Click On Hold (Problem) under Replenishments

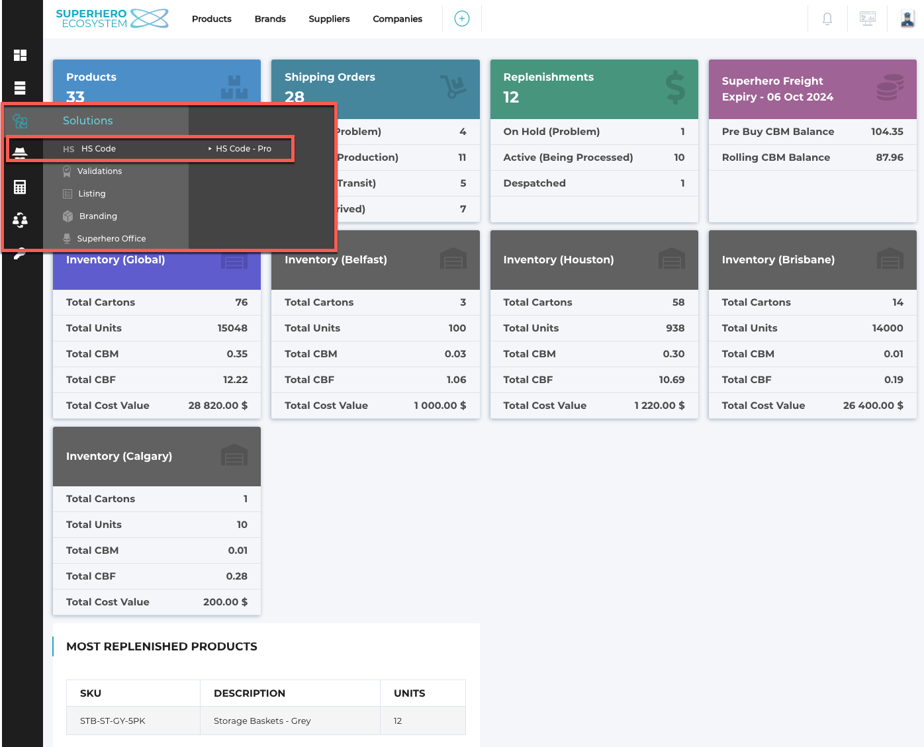(594, 132)
